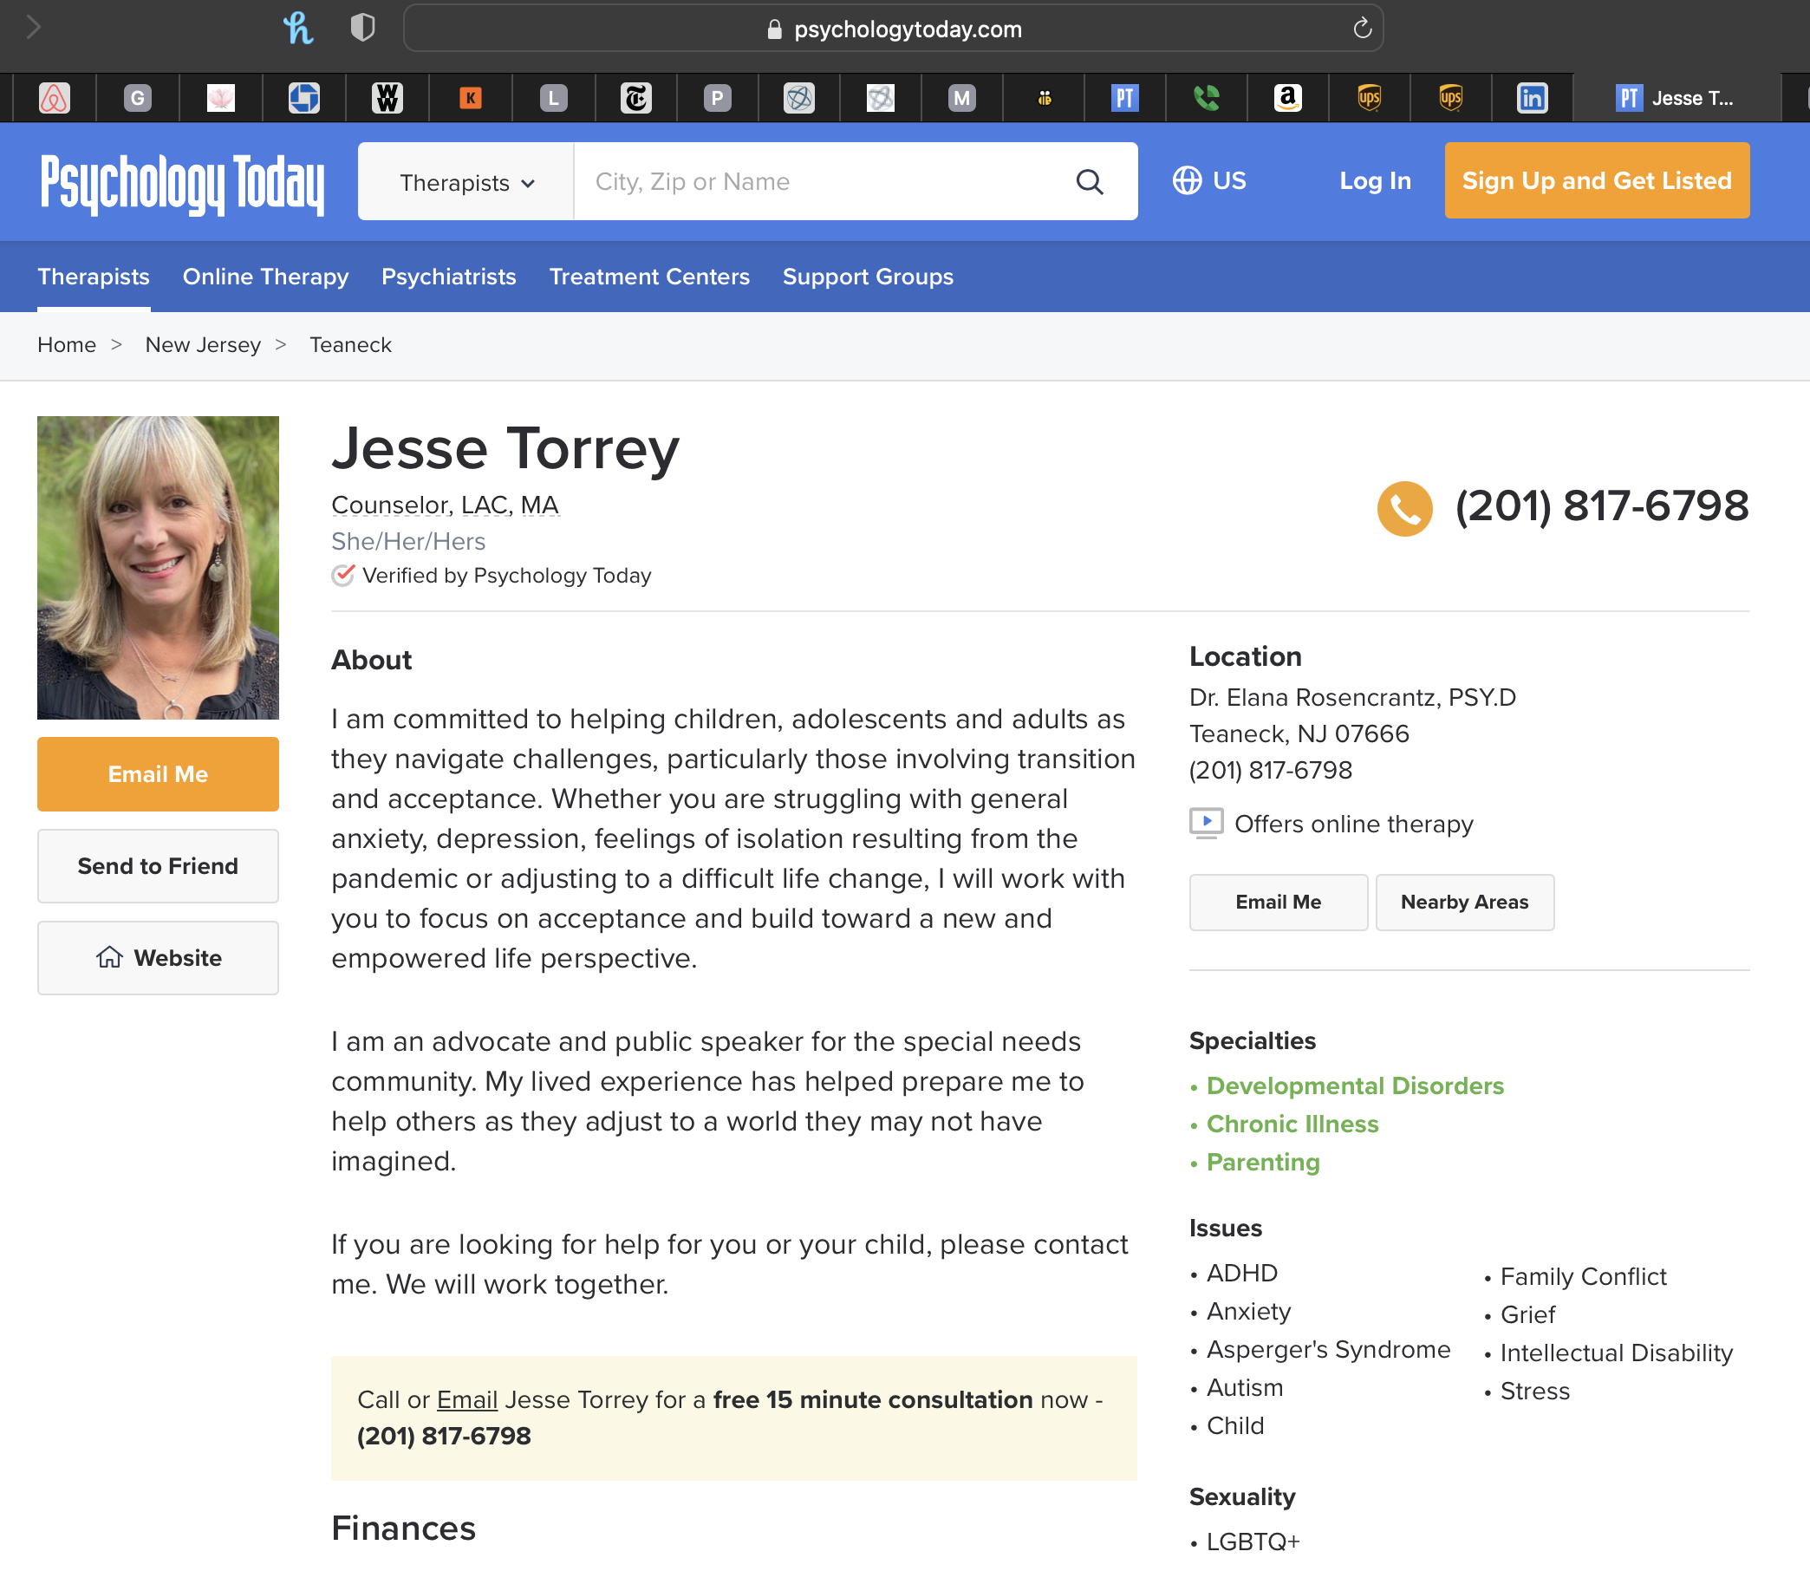
Task: Open the Airbnb pinned tab
Action: click(55, 98)
